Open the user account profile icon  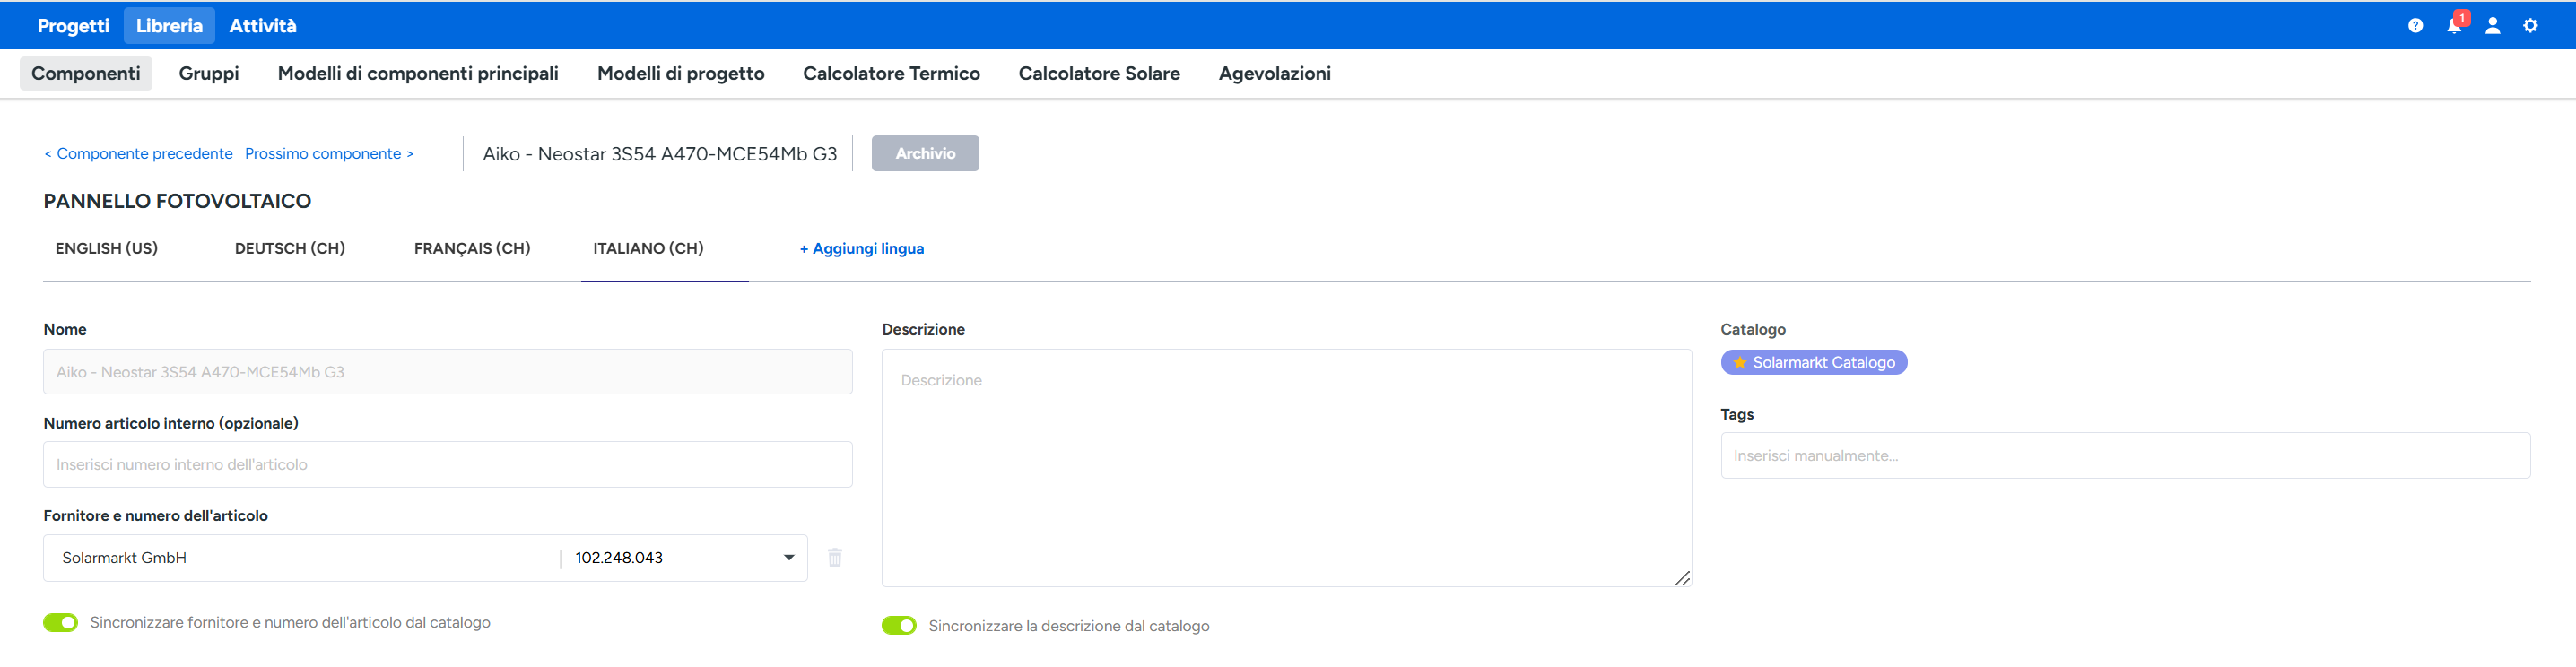(2492, 26)
